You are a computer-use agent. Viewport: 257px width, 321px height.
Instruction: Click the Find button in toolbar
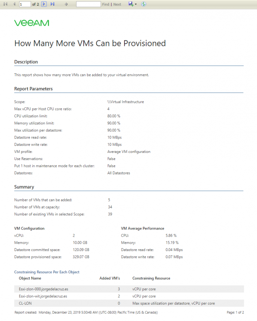106,4
